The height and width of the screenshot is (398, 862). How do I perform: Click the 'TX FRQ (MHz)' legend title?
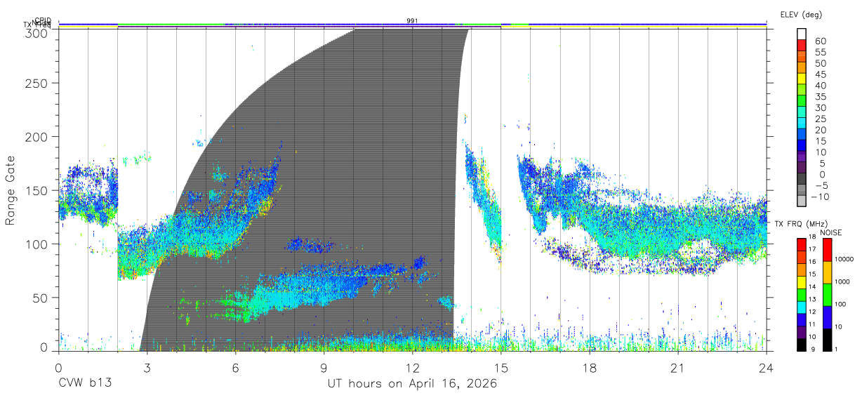pyautogui.click(x=801, y=224)
